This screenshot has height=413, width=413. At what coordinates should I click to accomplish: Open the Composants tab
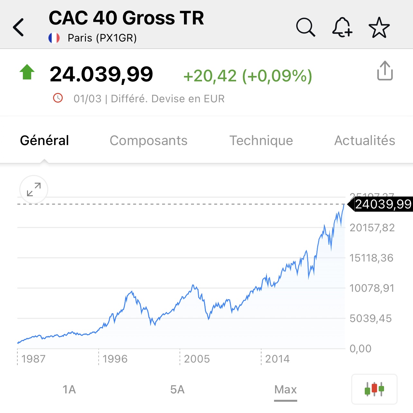coord(149,141)
